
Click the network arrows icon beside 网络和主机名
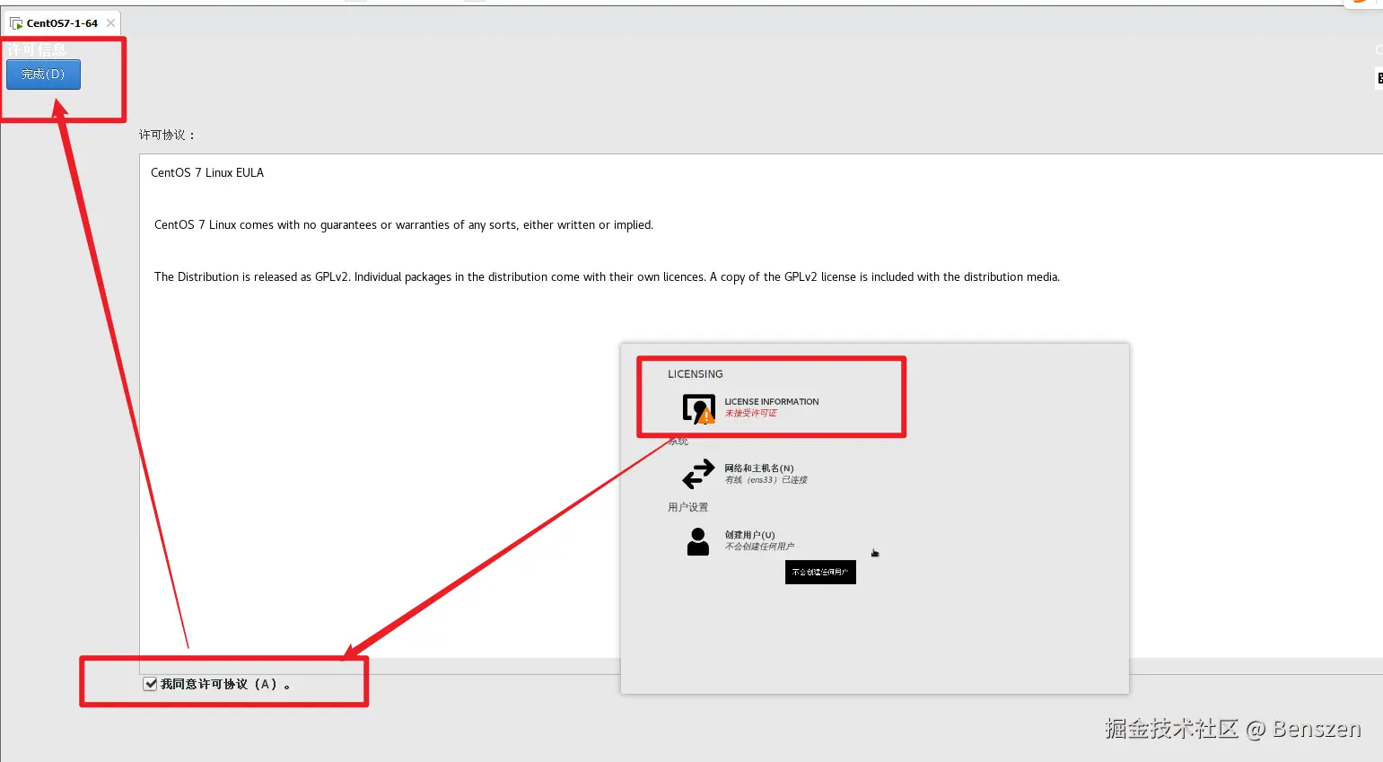tap(698, 474)
